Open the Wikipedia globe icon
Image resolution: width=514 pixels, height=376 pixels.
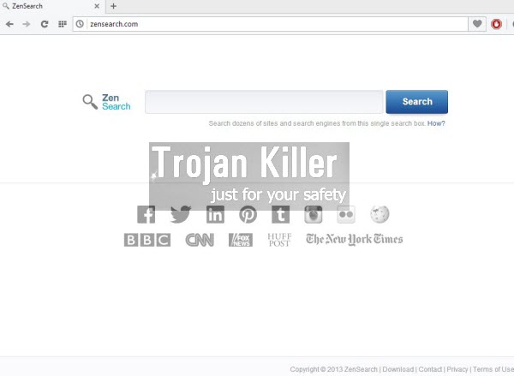[380, 214]
